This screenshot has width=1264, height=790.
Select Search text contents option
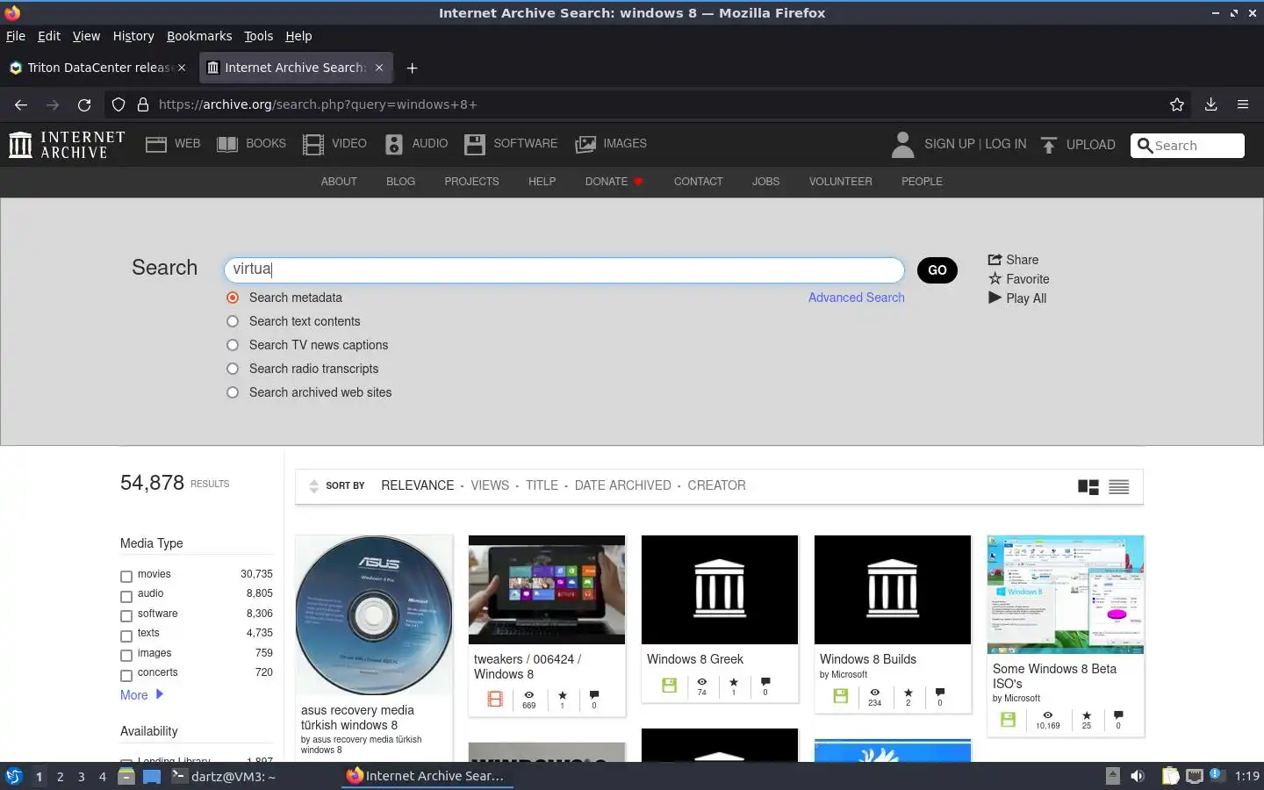coord(233,321)
